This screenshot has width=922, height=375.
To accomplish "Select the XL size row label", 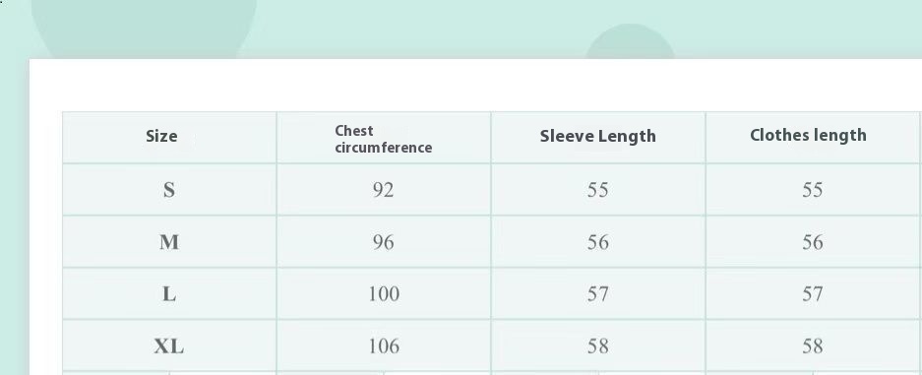I will click(169, 346).
